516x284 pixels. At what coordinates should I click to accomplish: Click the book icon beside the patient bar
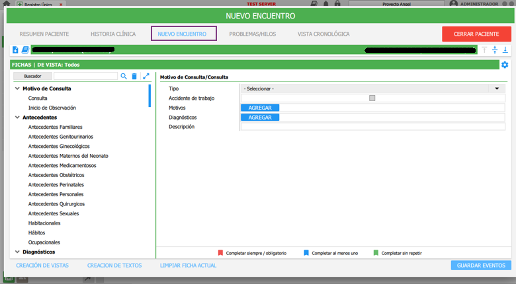point(25,50)
